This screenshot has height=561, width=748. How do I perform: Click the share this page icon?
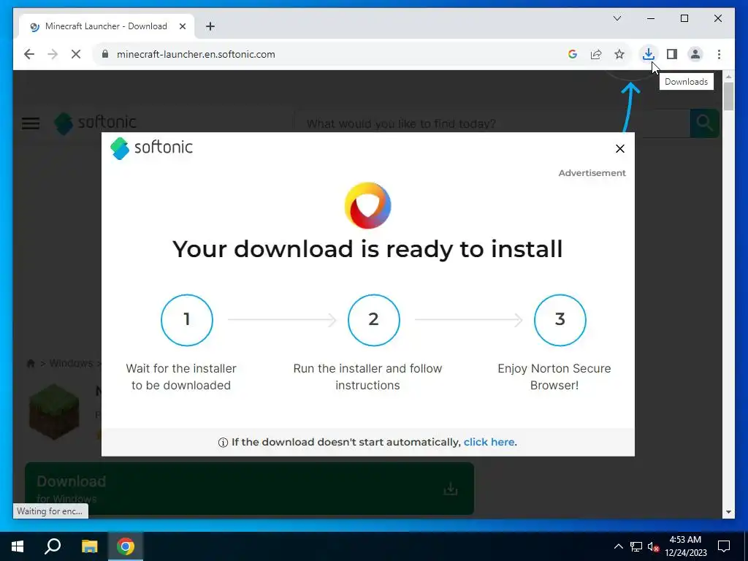596,54
